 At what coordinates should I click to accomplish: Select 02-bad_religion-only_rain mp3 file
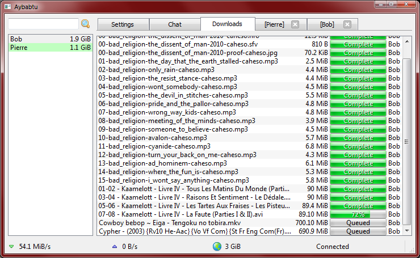click(249, 70)
